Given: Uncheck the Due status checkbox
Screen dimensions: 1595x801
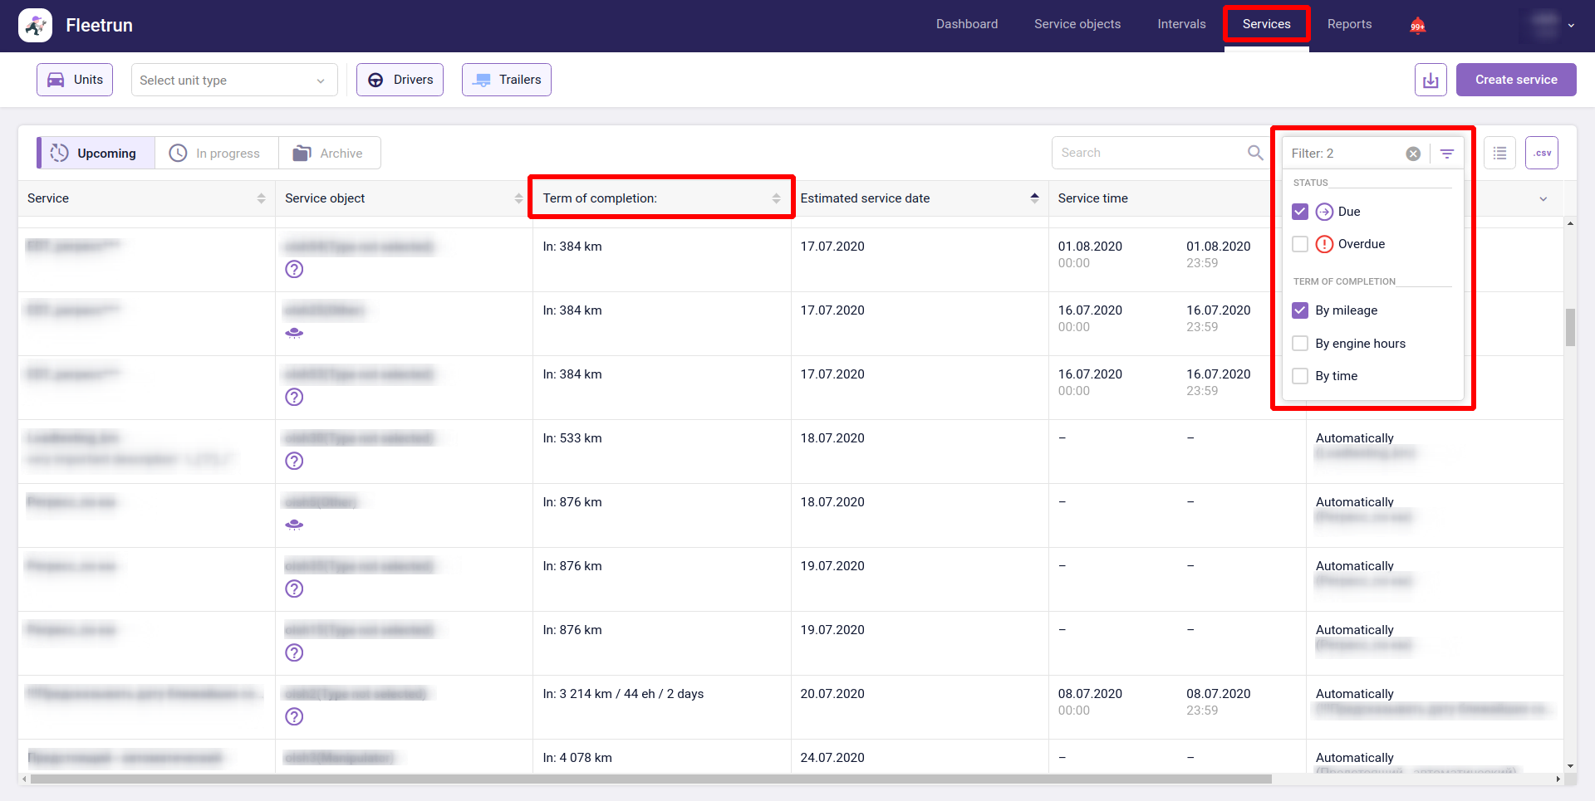Looking at the screenshot, I should pyautogui.click(x=1300, y=212).
